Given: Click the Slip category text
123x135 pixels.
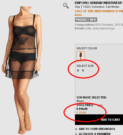Looking at the screenshot, I should (77, 7).
